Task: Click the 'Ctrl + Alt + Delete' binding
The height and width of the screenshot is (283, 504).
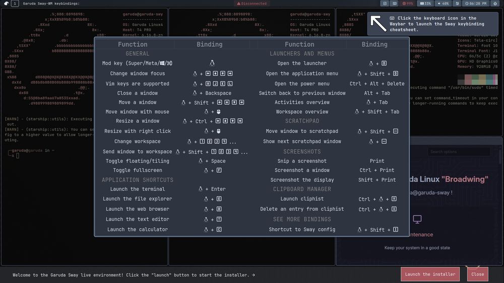Action: click(377, 84)
